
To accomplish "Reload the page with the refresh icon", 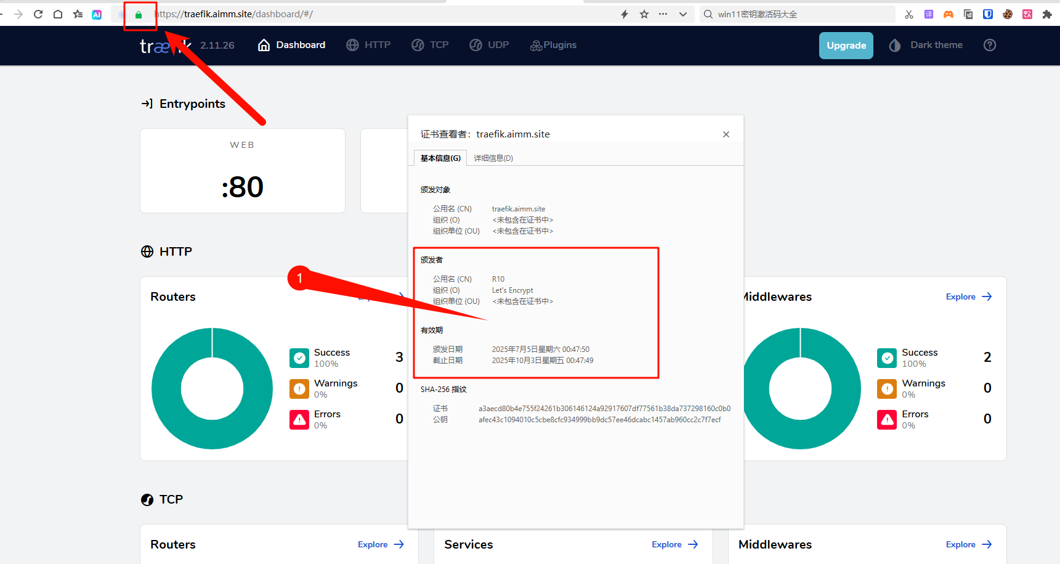I will point(38,14).
